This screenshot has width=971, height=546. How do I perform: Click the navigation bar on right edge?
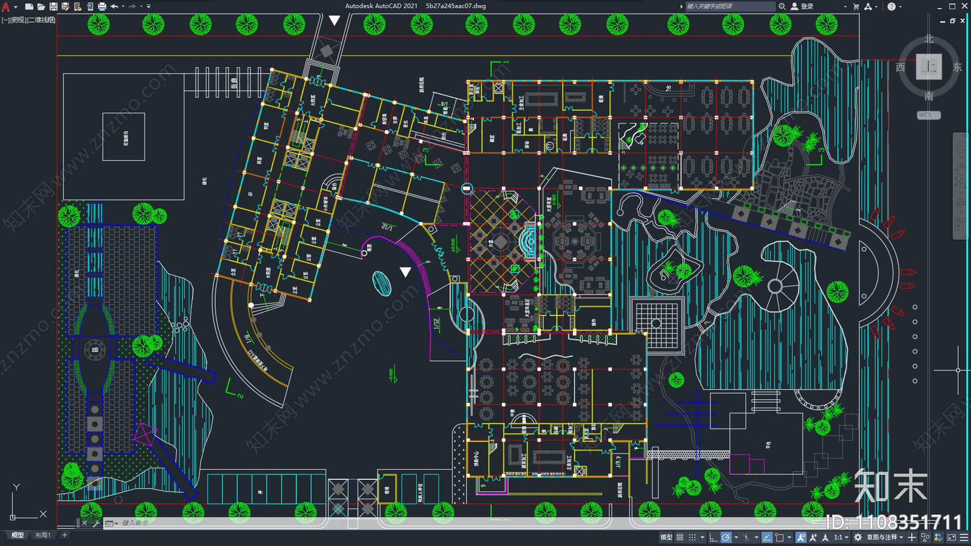tap(960, 185)
